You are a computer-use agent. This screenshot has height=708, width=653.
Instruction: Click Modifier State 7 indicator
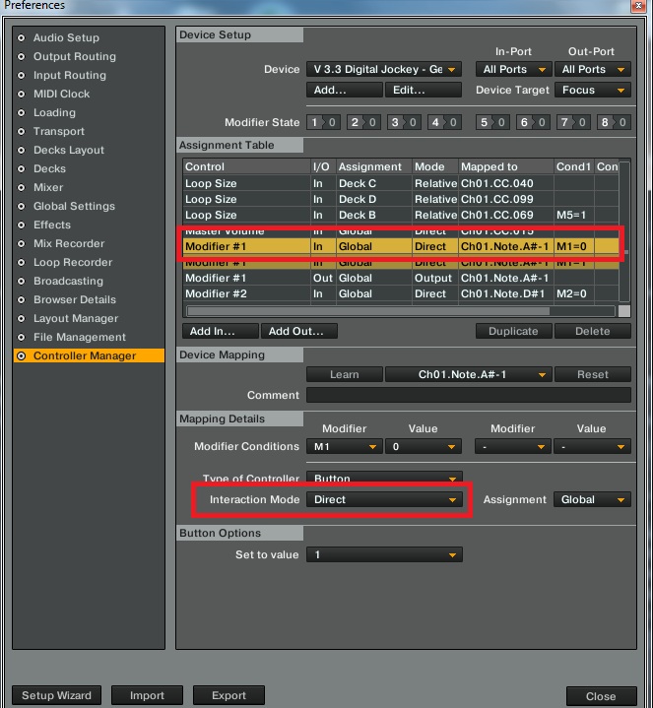tap(573, 122)
